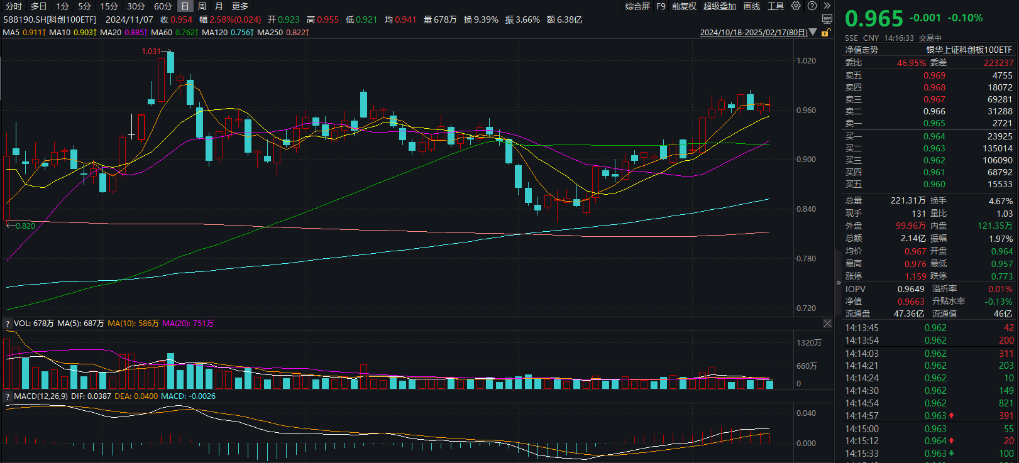Collapse the right quote panel arrow
Screen dimensions: 1019x463
[x=838, y=283]
